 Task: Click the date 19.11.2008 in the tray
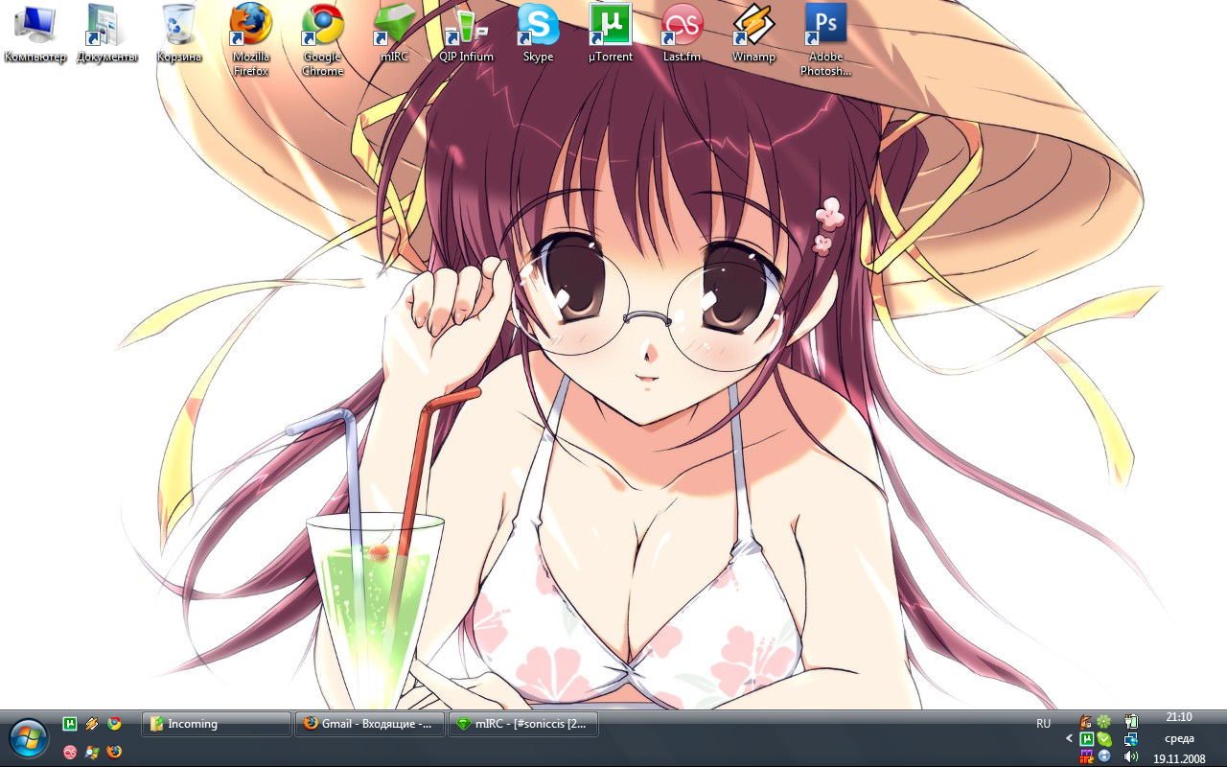click(x=1179, y=758)
